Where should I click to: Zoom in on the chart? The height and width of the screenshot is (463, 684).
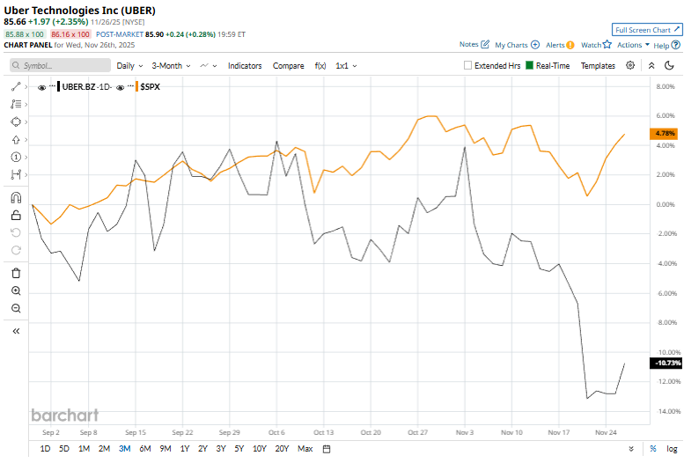[16, 290]
